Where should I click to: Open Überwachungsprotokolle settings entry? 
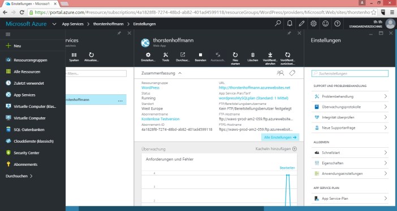(351, 107)
